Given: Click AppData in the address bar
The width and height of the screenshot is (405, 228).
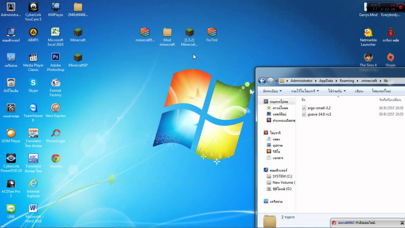Looking at the screenshot, I should click(326, 81).
